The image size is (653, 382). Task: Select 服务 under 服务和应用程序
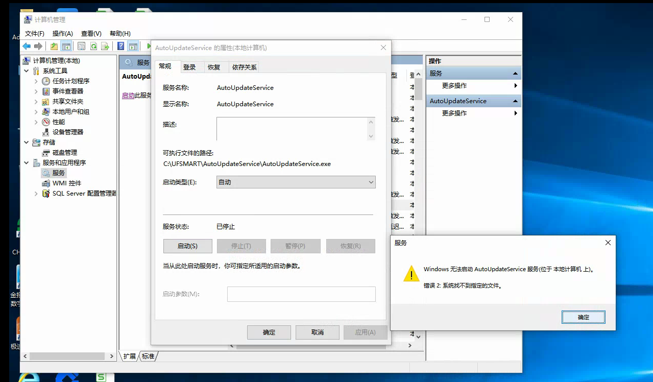59,173
